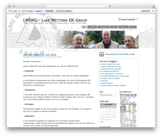Open recent post LWDXG Klubbinfo Juli 2026 in sidebar
The width and height of the screenshot is (162, 137).
coord(110,64)
